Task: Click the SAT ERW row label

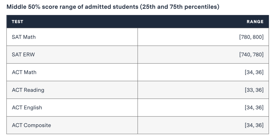Action: pos(23,54)
